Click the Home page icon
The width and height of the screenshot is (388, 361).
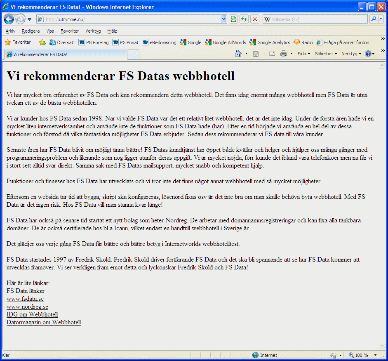(x=238, y=54)
